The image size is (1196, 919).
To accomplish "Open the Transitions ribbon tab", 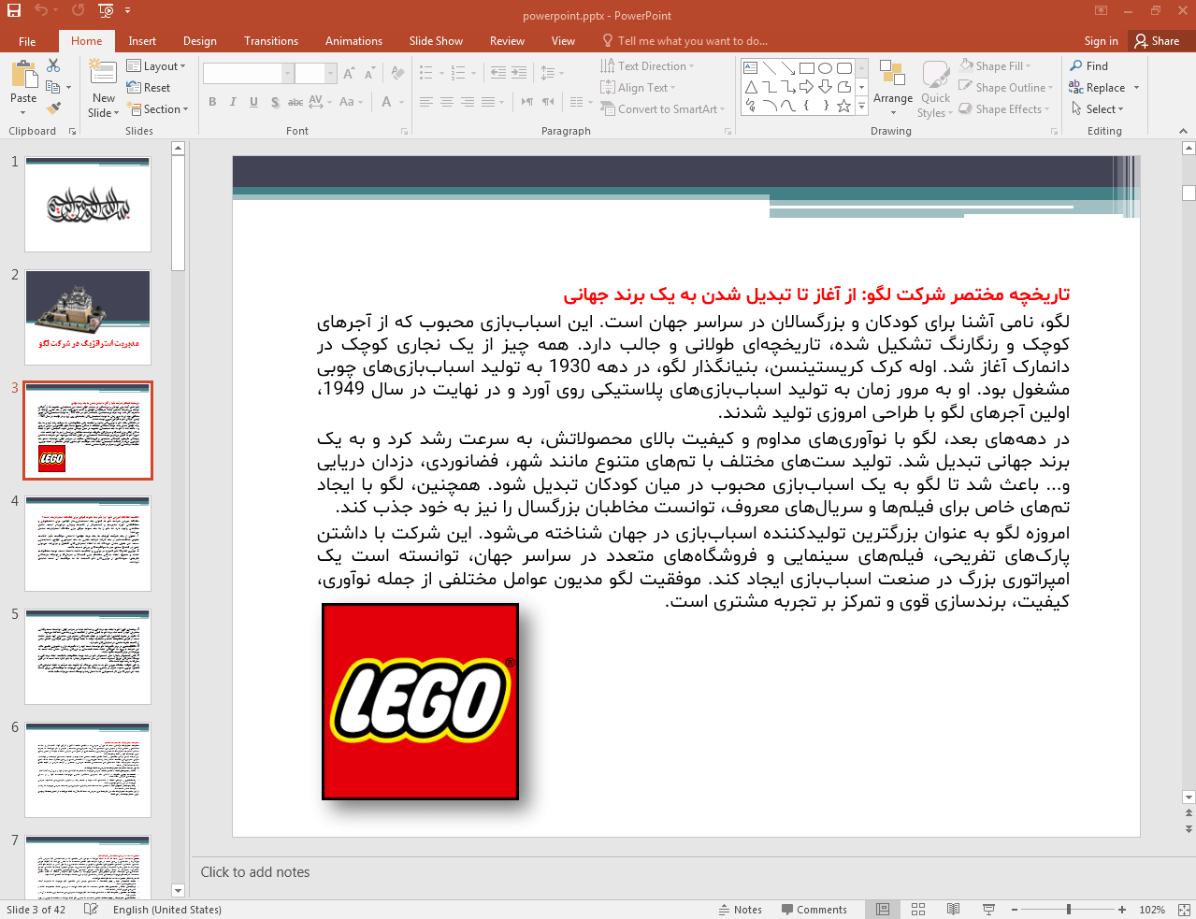I will coord(270,41).
